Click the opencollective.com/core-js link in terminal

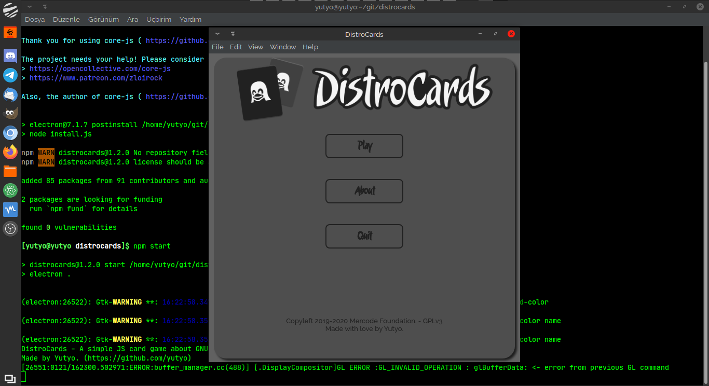tap(100, 68)
